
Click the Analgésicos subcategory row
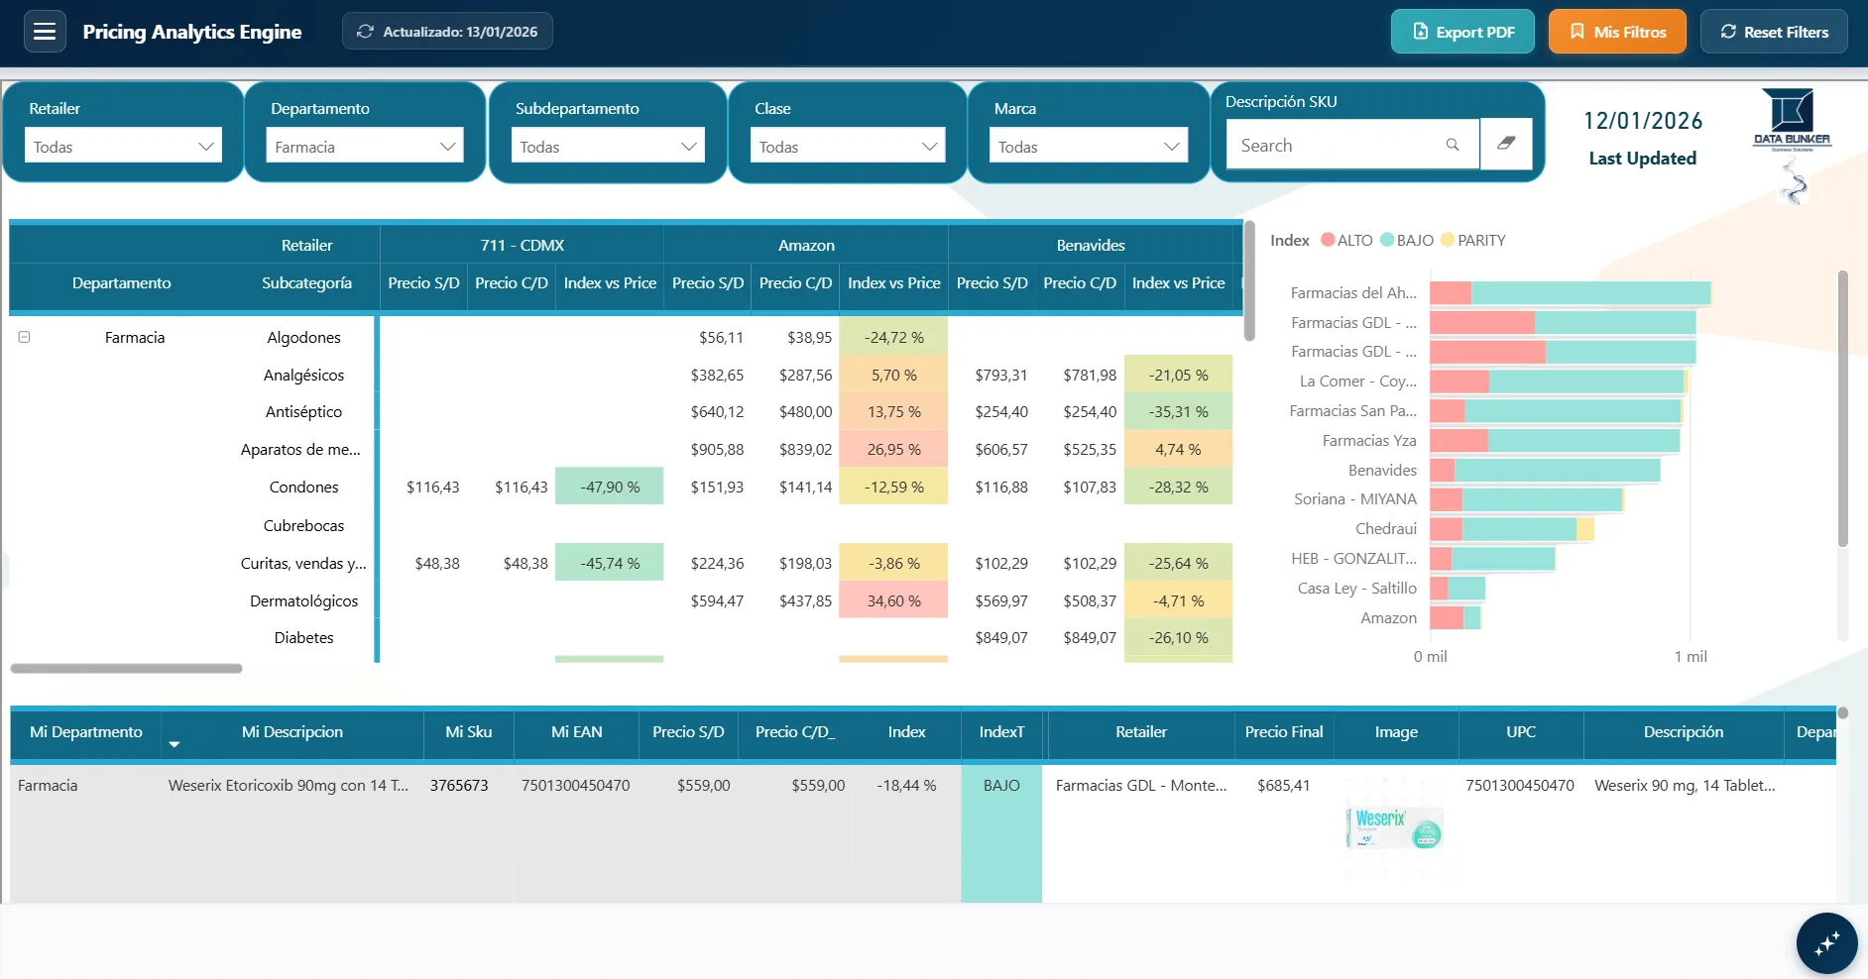point(303,376)
